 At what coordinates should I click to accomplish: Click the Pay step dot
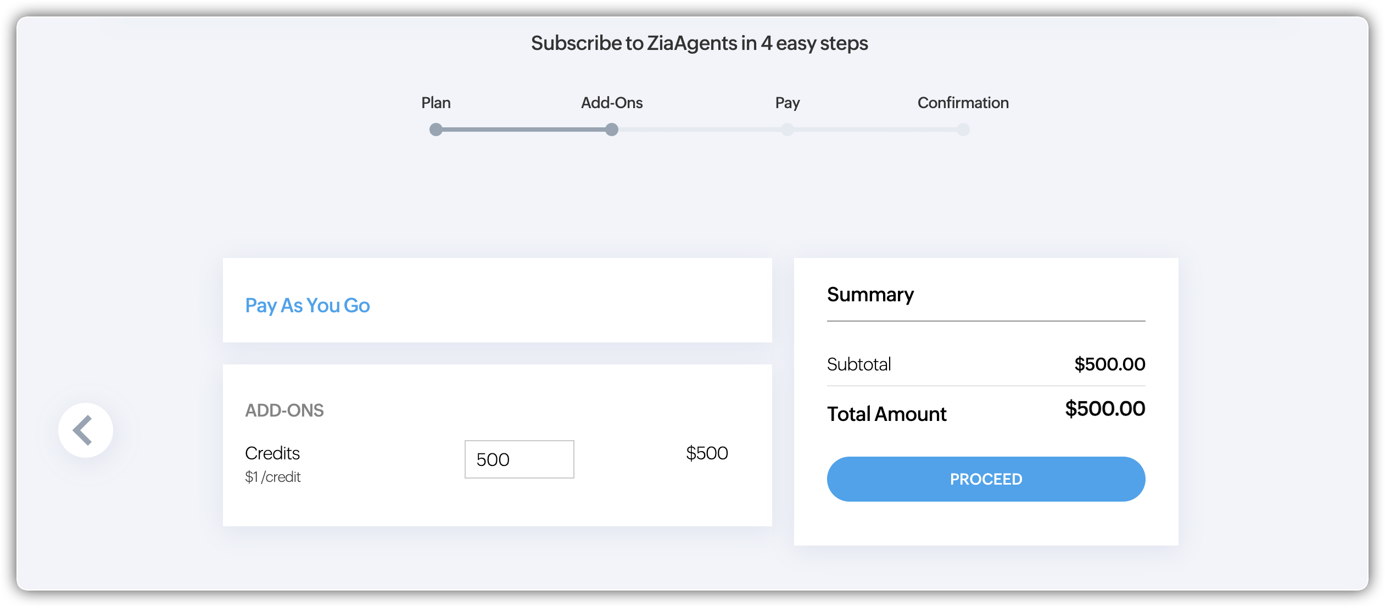(x=788, y=130)
